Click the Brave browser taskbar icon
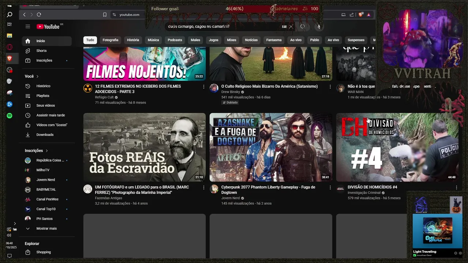Screen dimensions: 468x263 point(10,58)
